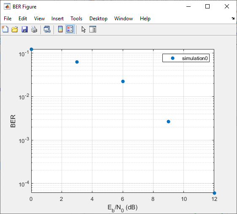The image size is (237, 214).
Task: Open the Window menu
Action: 124,19
